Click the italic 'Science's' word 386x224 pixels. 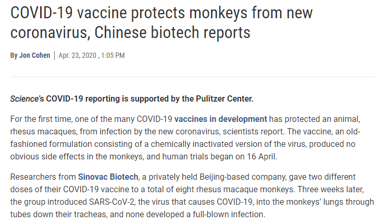coord(27,98)
